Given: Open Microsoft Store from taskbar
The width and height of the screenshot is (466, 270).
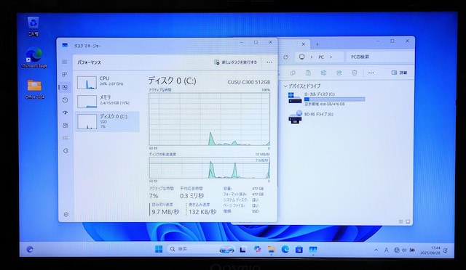Looking at the screenshot, I should click(299, 250).
